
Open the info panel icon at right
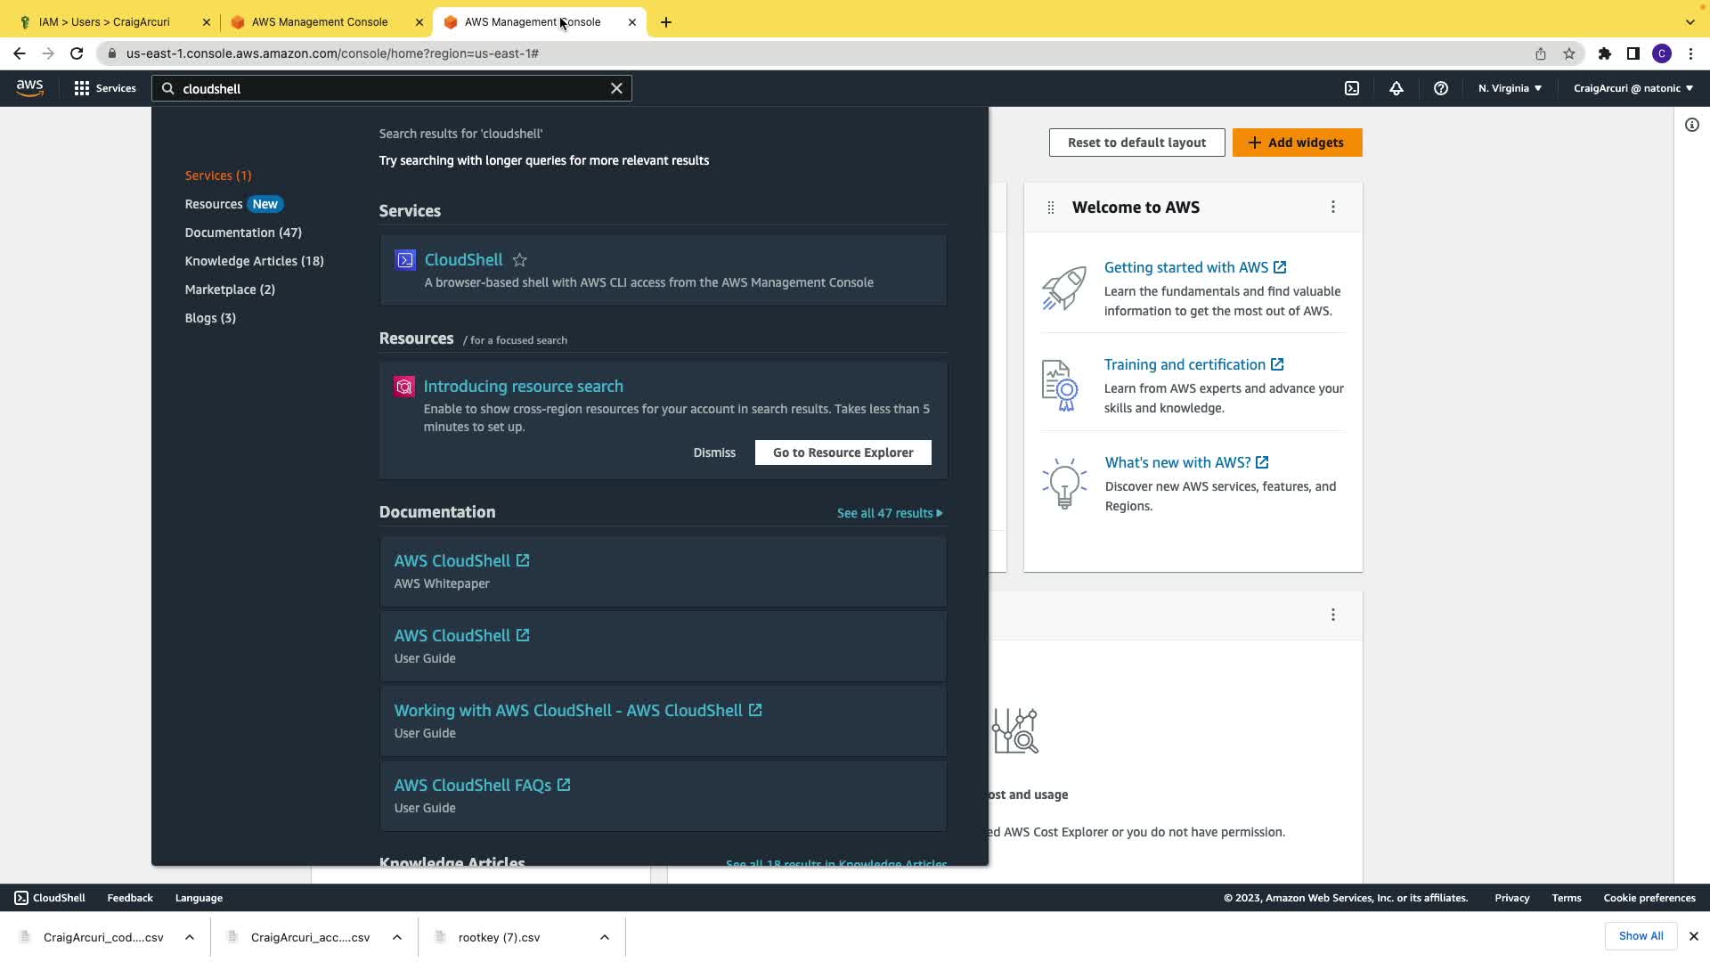click(1691, 125)
